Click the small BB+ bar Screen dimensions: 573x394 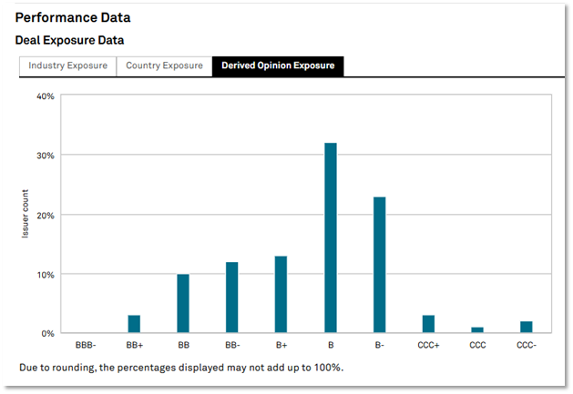[x=134, y=325]
